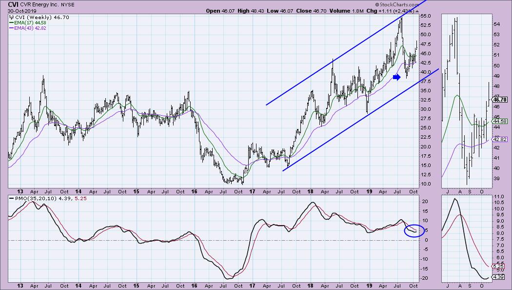This screenshot has height=290, width=512.
Task: Click the red 5.25 PMO signal value in the legend
Action: (x=81, y=198)
